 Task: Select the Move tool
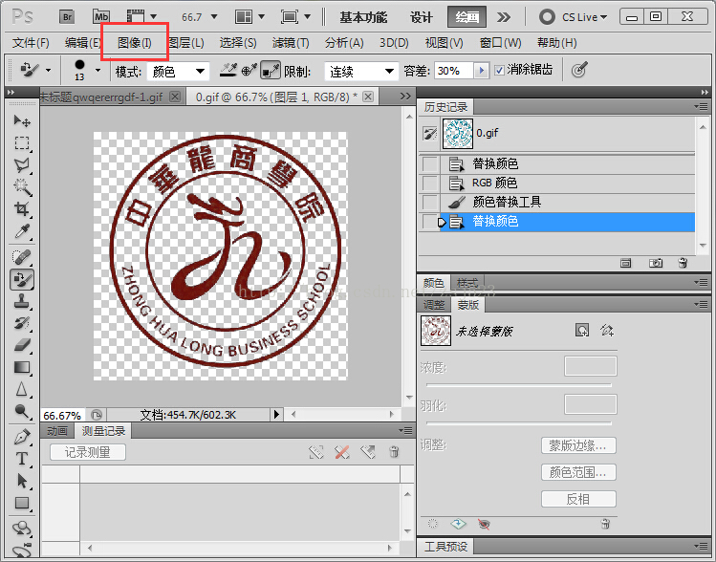tap(21, 121)
